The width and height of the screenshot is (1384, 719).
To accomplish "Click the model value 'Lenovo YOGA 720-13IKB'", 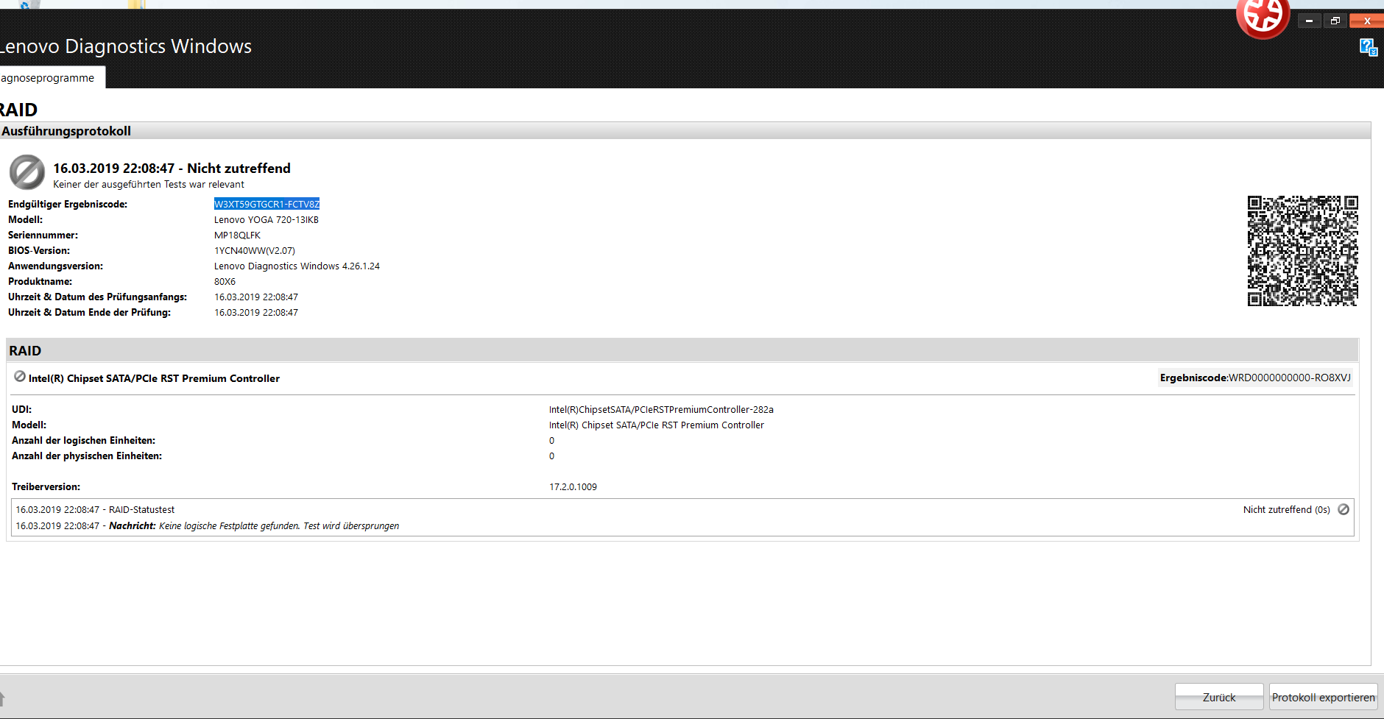I will click(266, 219).
